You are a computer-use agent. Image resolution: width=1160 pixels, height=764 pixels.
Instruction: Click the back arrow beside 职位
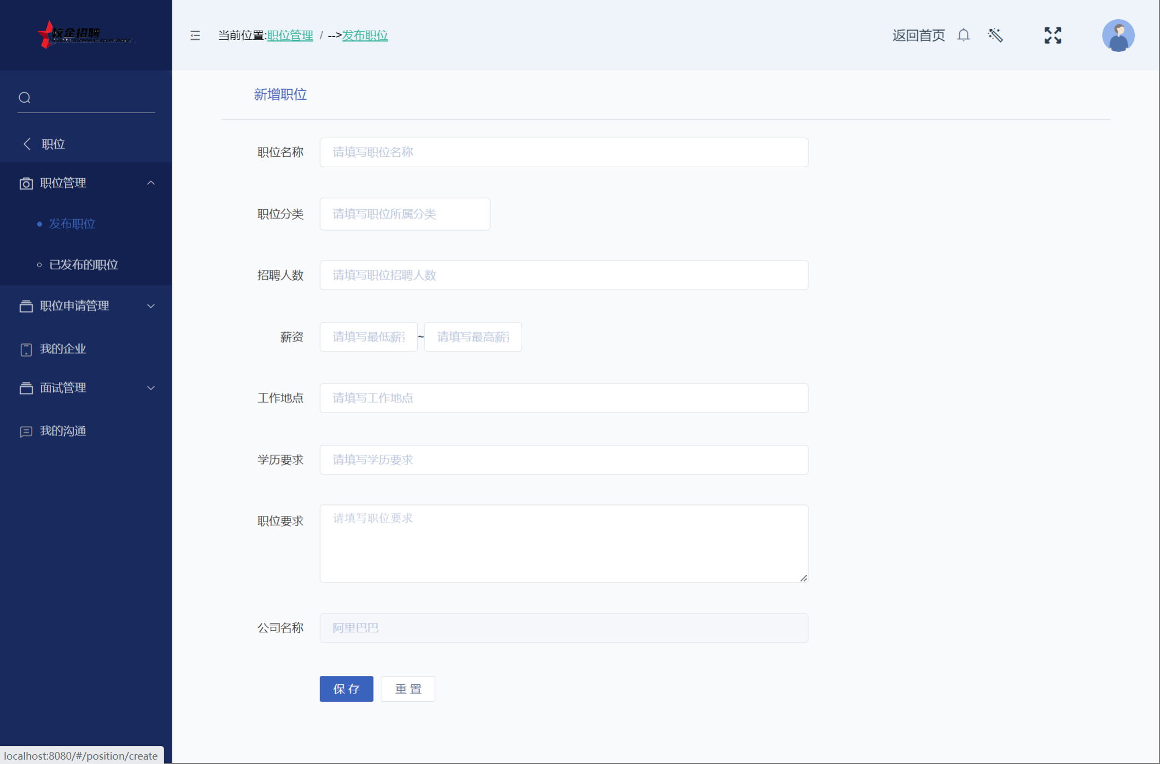(27, 144)
